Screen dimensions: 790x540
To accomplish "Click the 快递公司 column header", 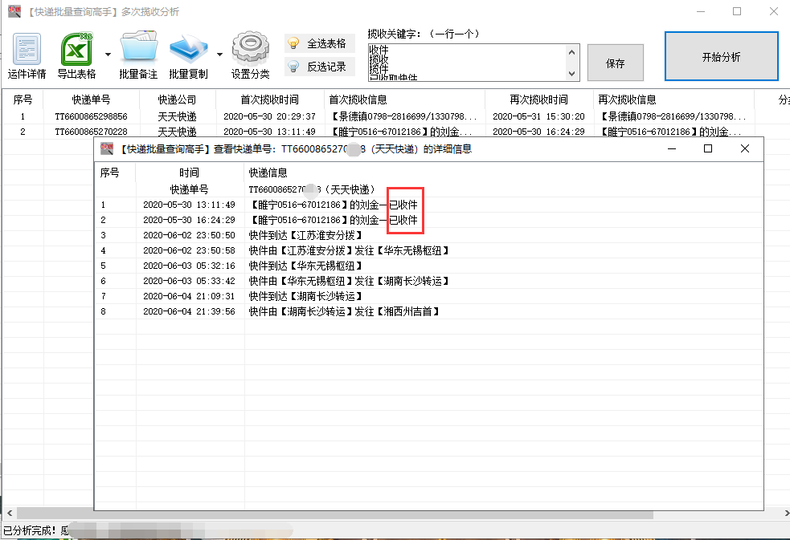I will (178, 101).
